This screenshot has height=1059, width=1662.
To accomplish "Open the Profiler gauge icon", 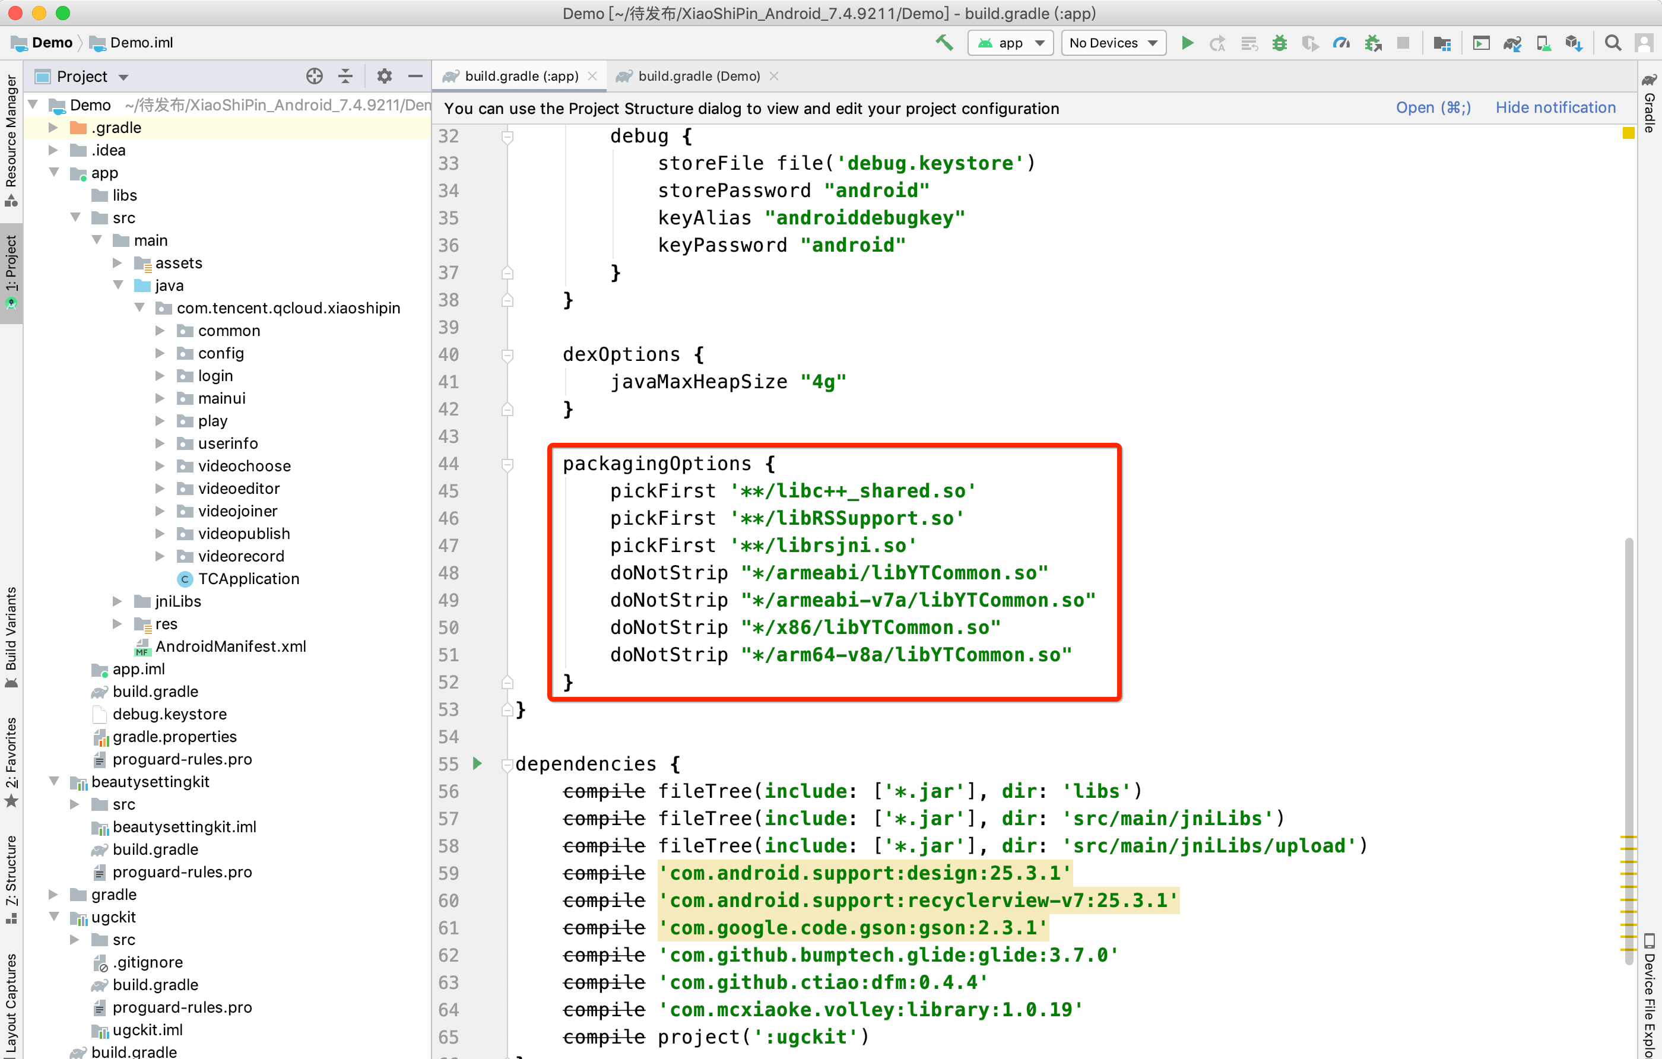I will [1340, 43].
